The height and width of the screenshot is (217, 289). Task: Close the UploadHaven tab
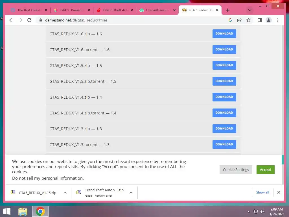[x=174, y=10]
